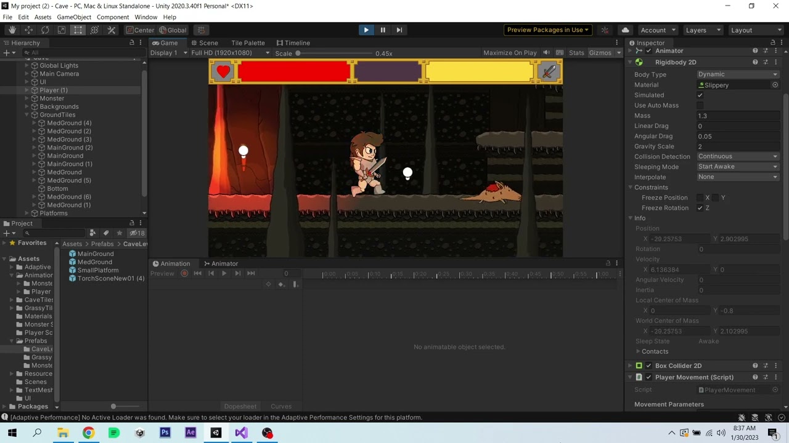Click the Curves button in the Animation window

point(280,406)
